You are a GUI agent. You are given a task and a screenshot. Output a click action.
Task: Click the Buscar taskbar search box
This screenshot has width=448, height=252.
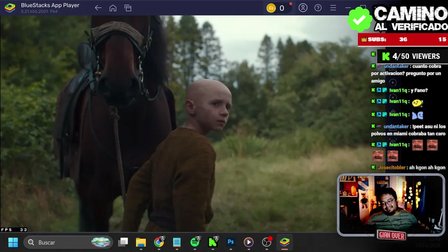click(69, 242)
